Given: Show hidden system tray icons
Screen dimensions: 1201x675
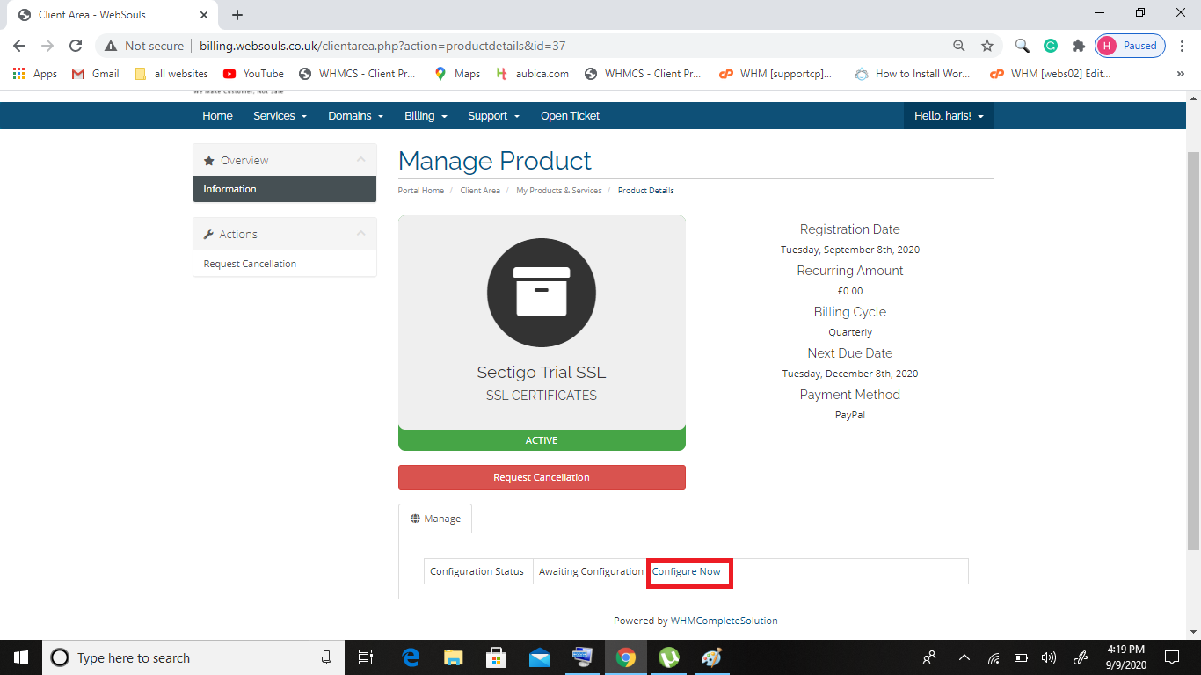Looking at the screenshot, I should click(964, 657).
